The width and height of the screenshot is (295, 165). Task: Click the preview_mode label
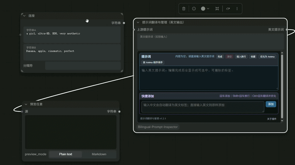pos(35,154)
